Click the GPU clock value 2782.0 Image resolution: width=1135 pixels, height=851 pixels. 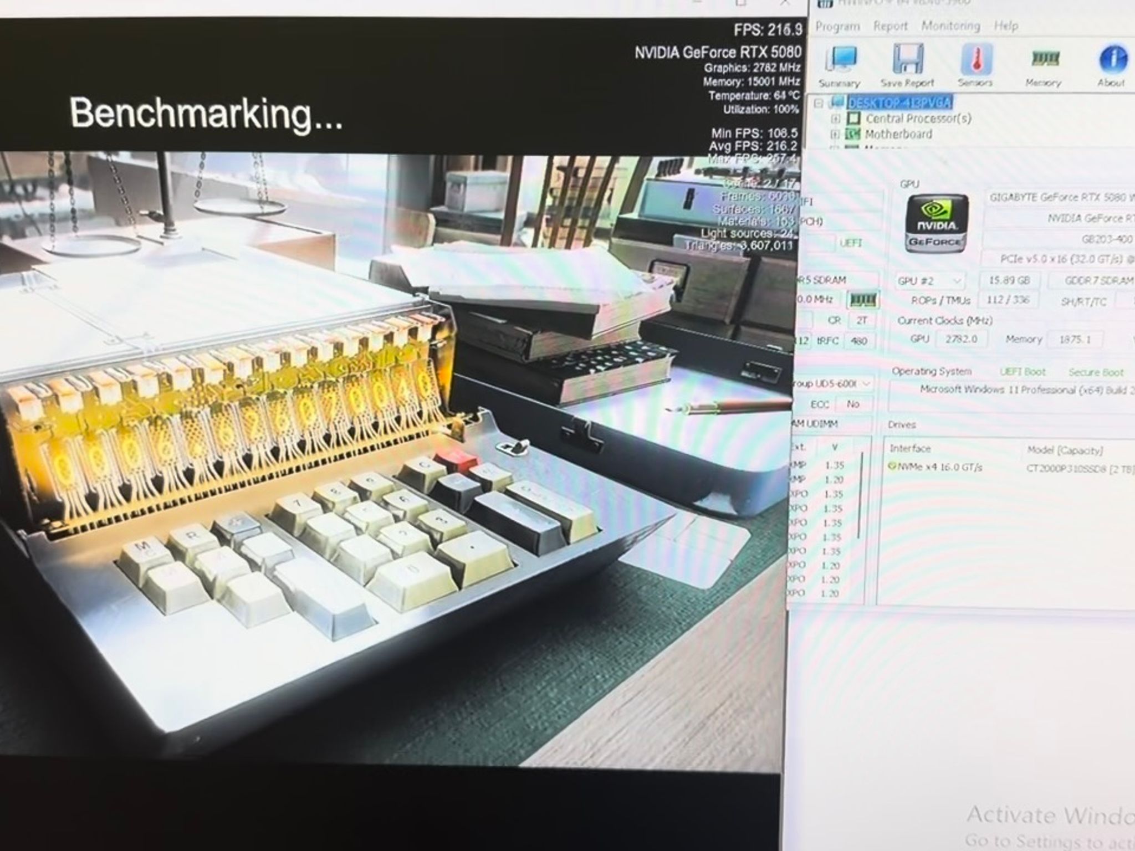[962, 339]
